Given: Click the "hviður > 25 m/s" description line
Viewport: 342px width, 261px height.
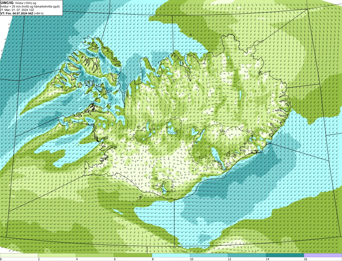Looking at the screenshot, I should coord(30,6).
